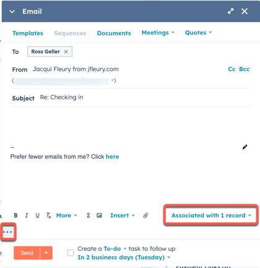
Task: Edit the signature with the pencil icon
Action: click(245, 147)
